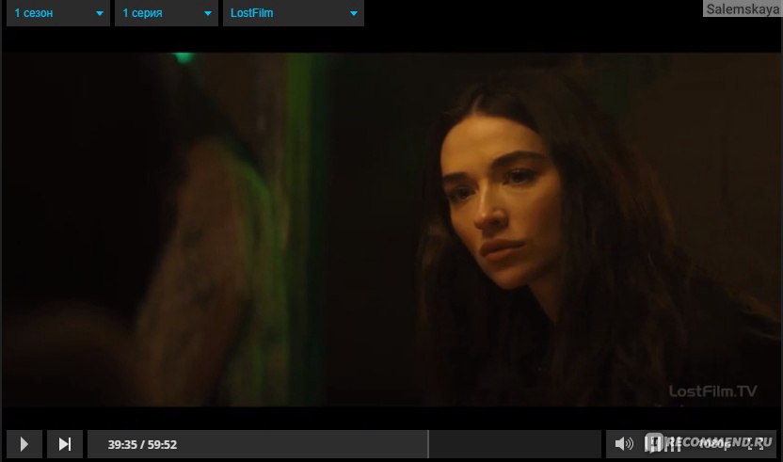Open the '1 сезон' season dropdown
Screen dimensions: 783x462
point(58,13)
